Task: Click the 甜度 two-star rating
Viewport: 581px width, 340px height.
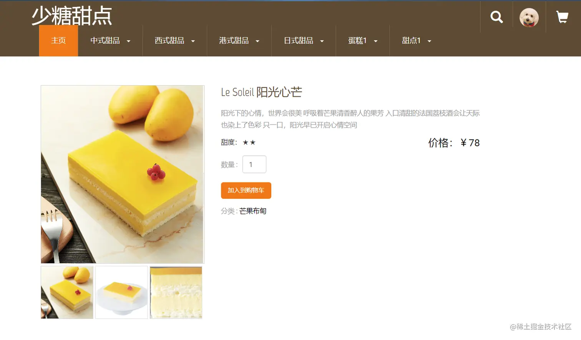Action: tap(249, 143)
